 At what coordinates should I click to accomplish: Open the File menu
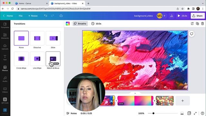21,16
